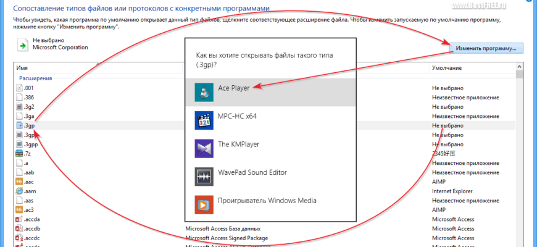The height and width of the screenshot is (247, 537).
Task: Click the Ace Player icon in the popup
Action: coord(204,92)
